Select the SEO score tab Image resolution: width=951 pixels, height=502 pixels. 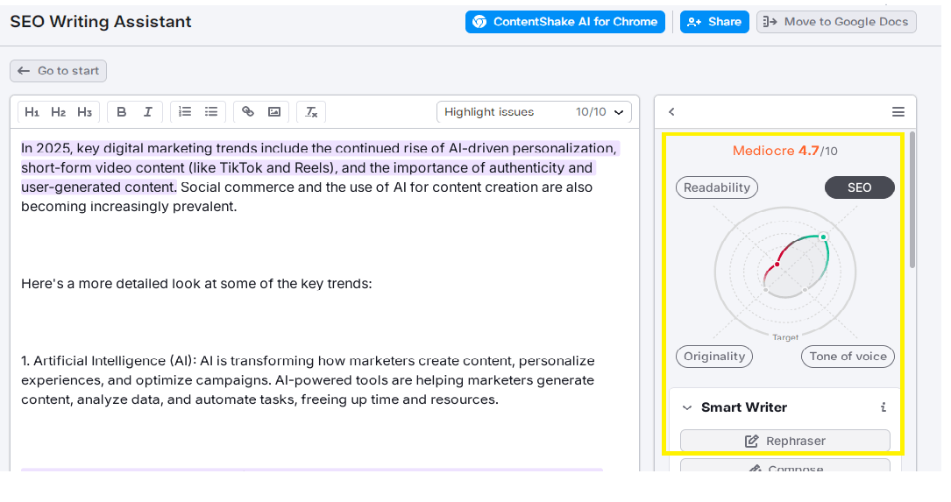(860, 187)
